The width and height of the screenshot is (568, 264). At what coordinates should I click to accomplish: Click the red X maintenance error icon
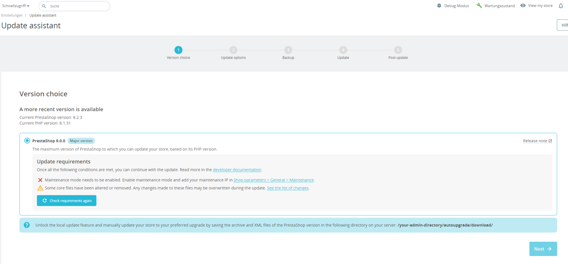pos(40,180)
